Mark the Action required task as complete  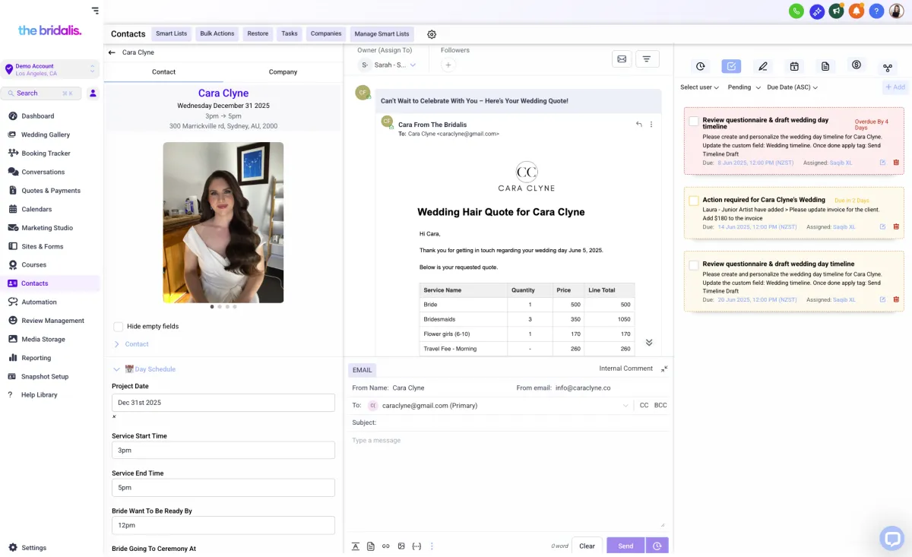click(693, 201)
